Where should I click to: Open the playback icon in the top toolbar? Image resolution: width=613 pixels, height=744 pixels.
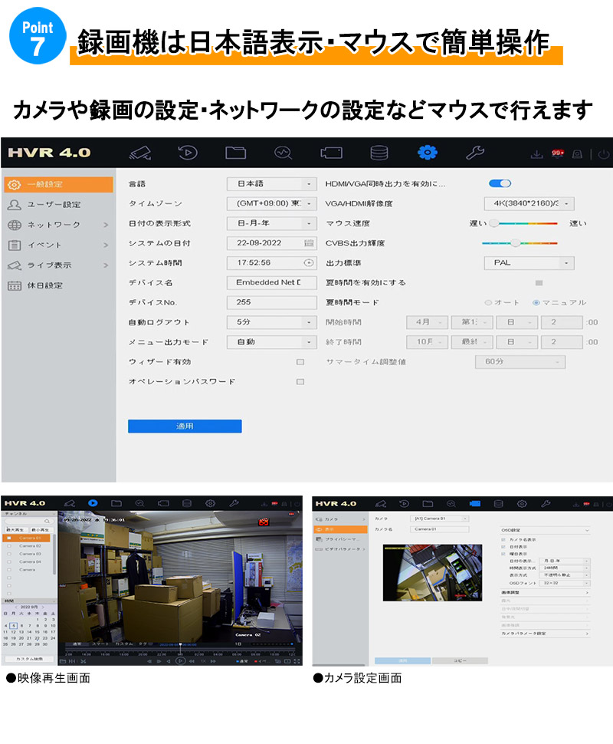[186, 153]
